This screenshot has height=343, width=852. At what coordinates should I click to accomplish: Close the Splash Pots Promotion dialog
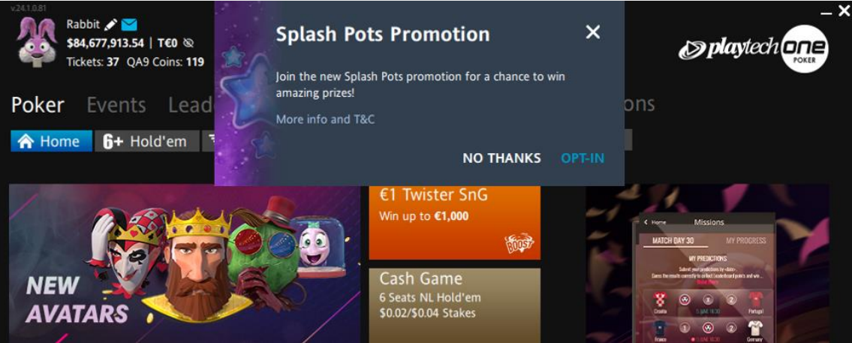(x=593, y=32)
